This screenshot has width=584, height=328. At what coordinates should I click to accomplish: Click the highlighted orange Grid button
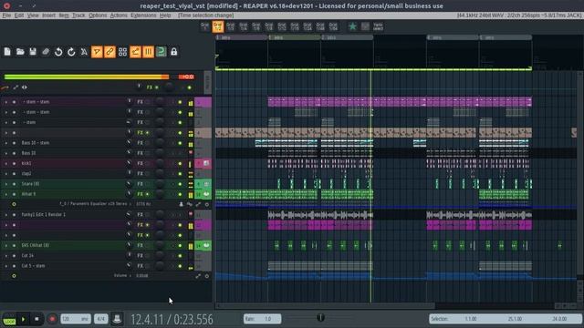(218, 26)
